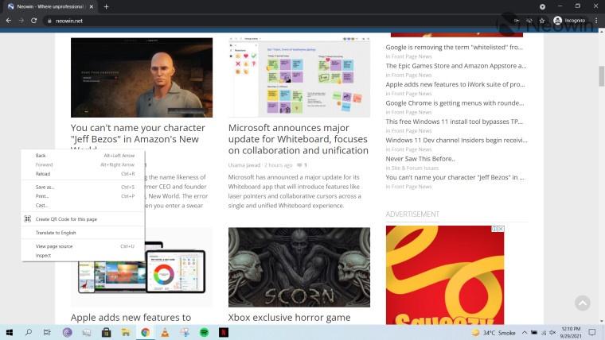The height and width of the screenshot is (340, 605).
Task: Open sidebar link 'Never Saw This Before..'
Action: pyautogui.click(x=420, y=159)
